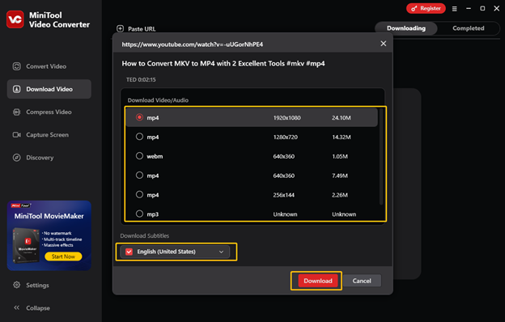This screenshot has width=505, height=322.
Task: Select mp4 256x144 radio button
Action: tap(139, 194)
